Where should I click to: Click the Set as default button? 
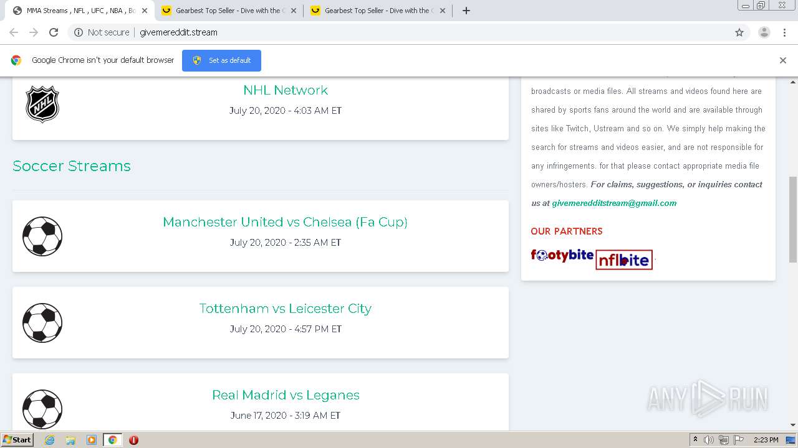221,60
